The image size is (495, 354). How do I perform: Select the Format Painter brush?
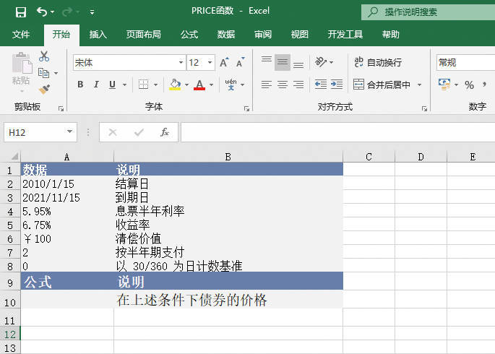(x=44, y=89)
